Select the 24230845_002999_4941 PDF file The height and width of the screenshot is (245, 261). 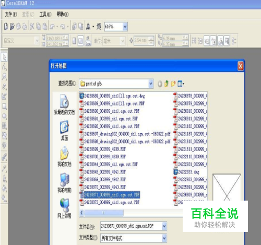103,172
